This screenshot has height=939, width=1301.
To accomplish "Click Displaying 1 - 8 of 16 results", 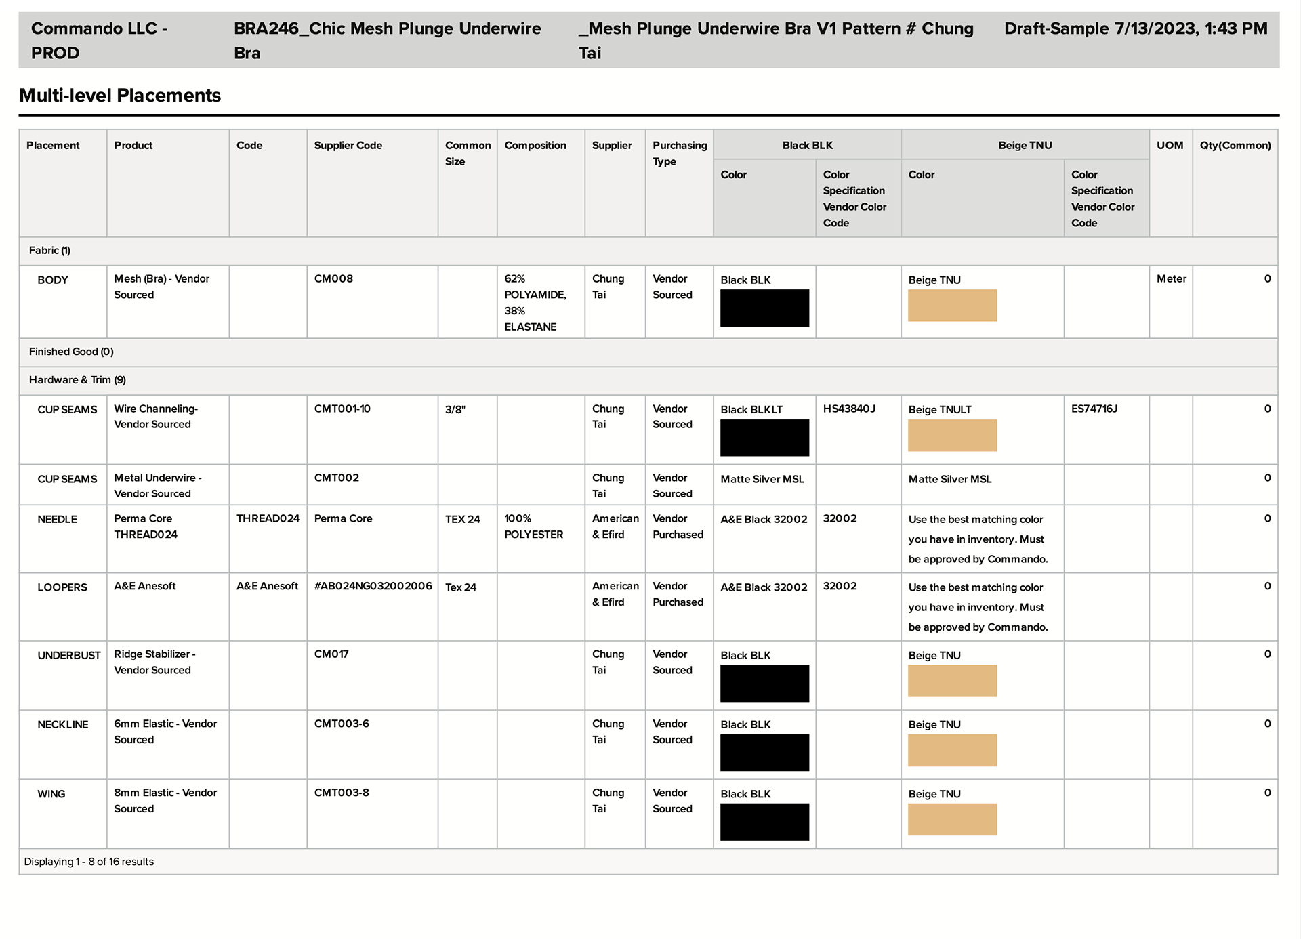I will (x=89, y=862).
